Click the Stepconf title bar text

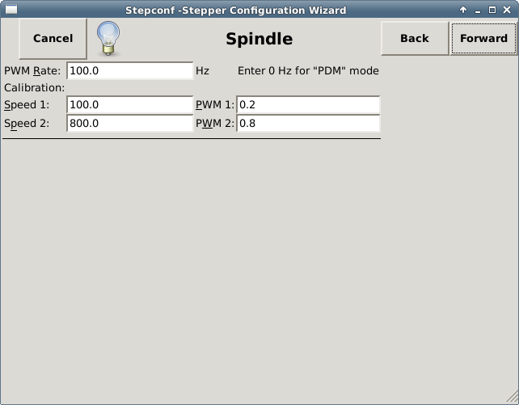point(235,10)
